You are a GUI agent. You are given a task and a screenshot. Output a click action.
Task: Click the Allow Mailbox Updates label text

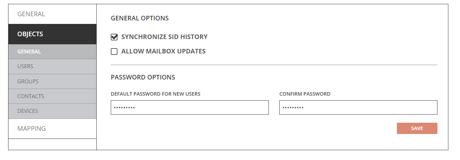click(163, 51)
